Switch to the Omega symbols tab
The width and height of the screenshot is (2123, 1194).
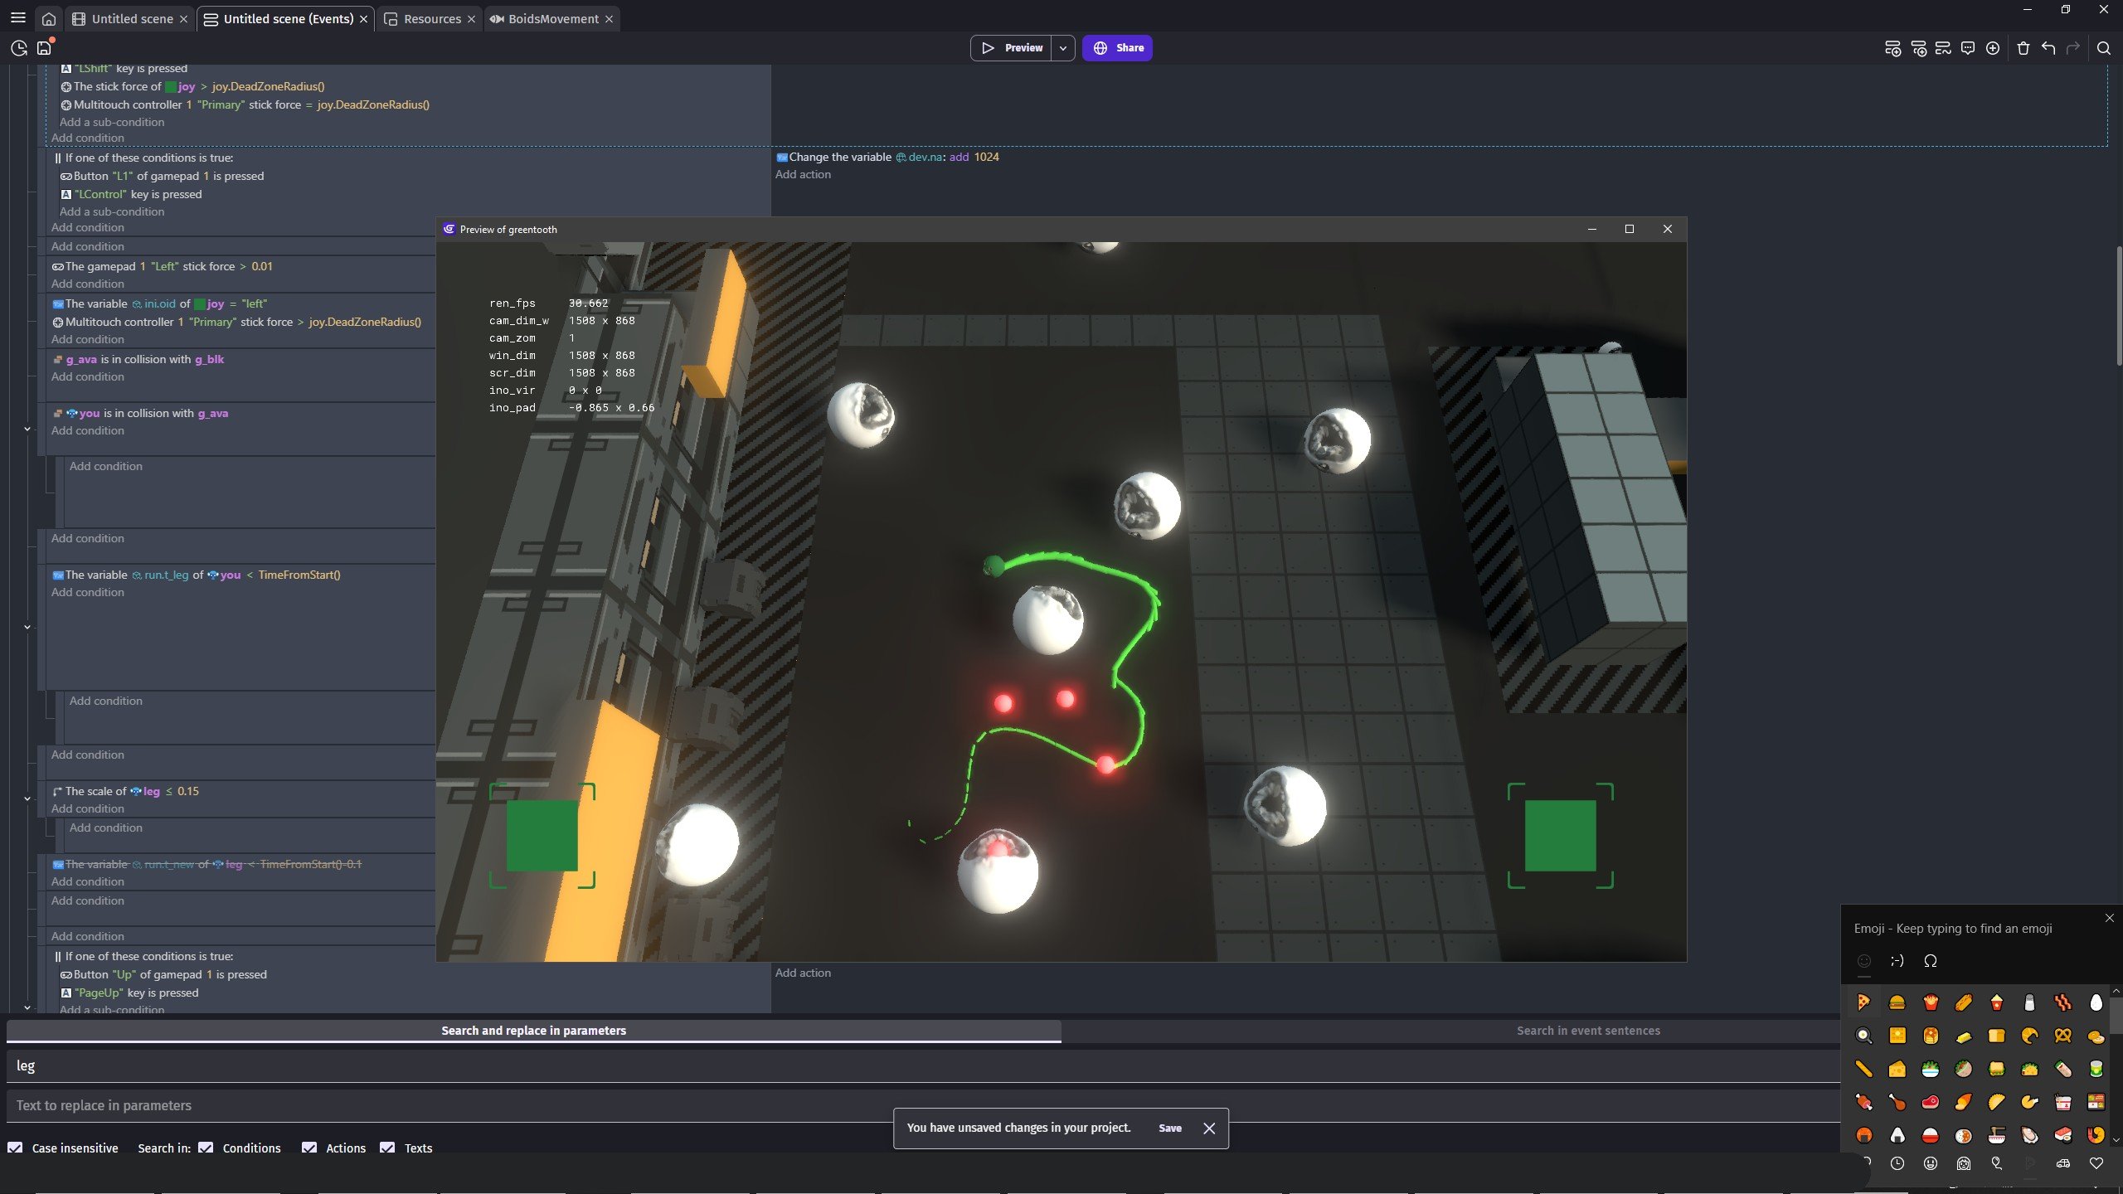(x=1930, y=961)
